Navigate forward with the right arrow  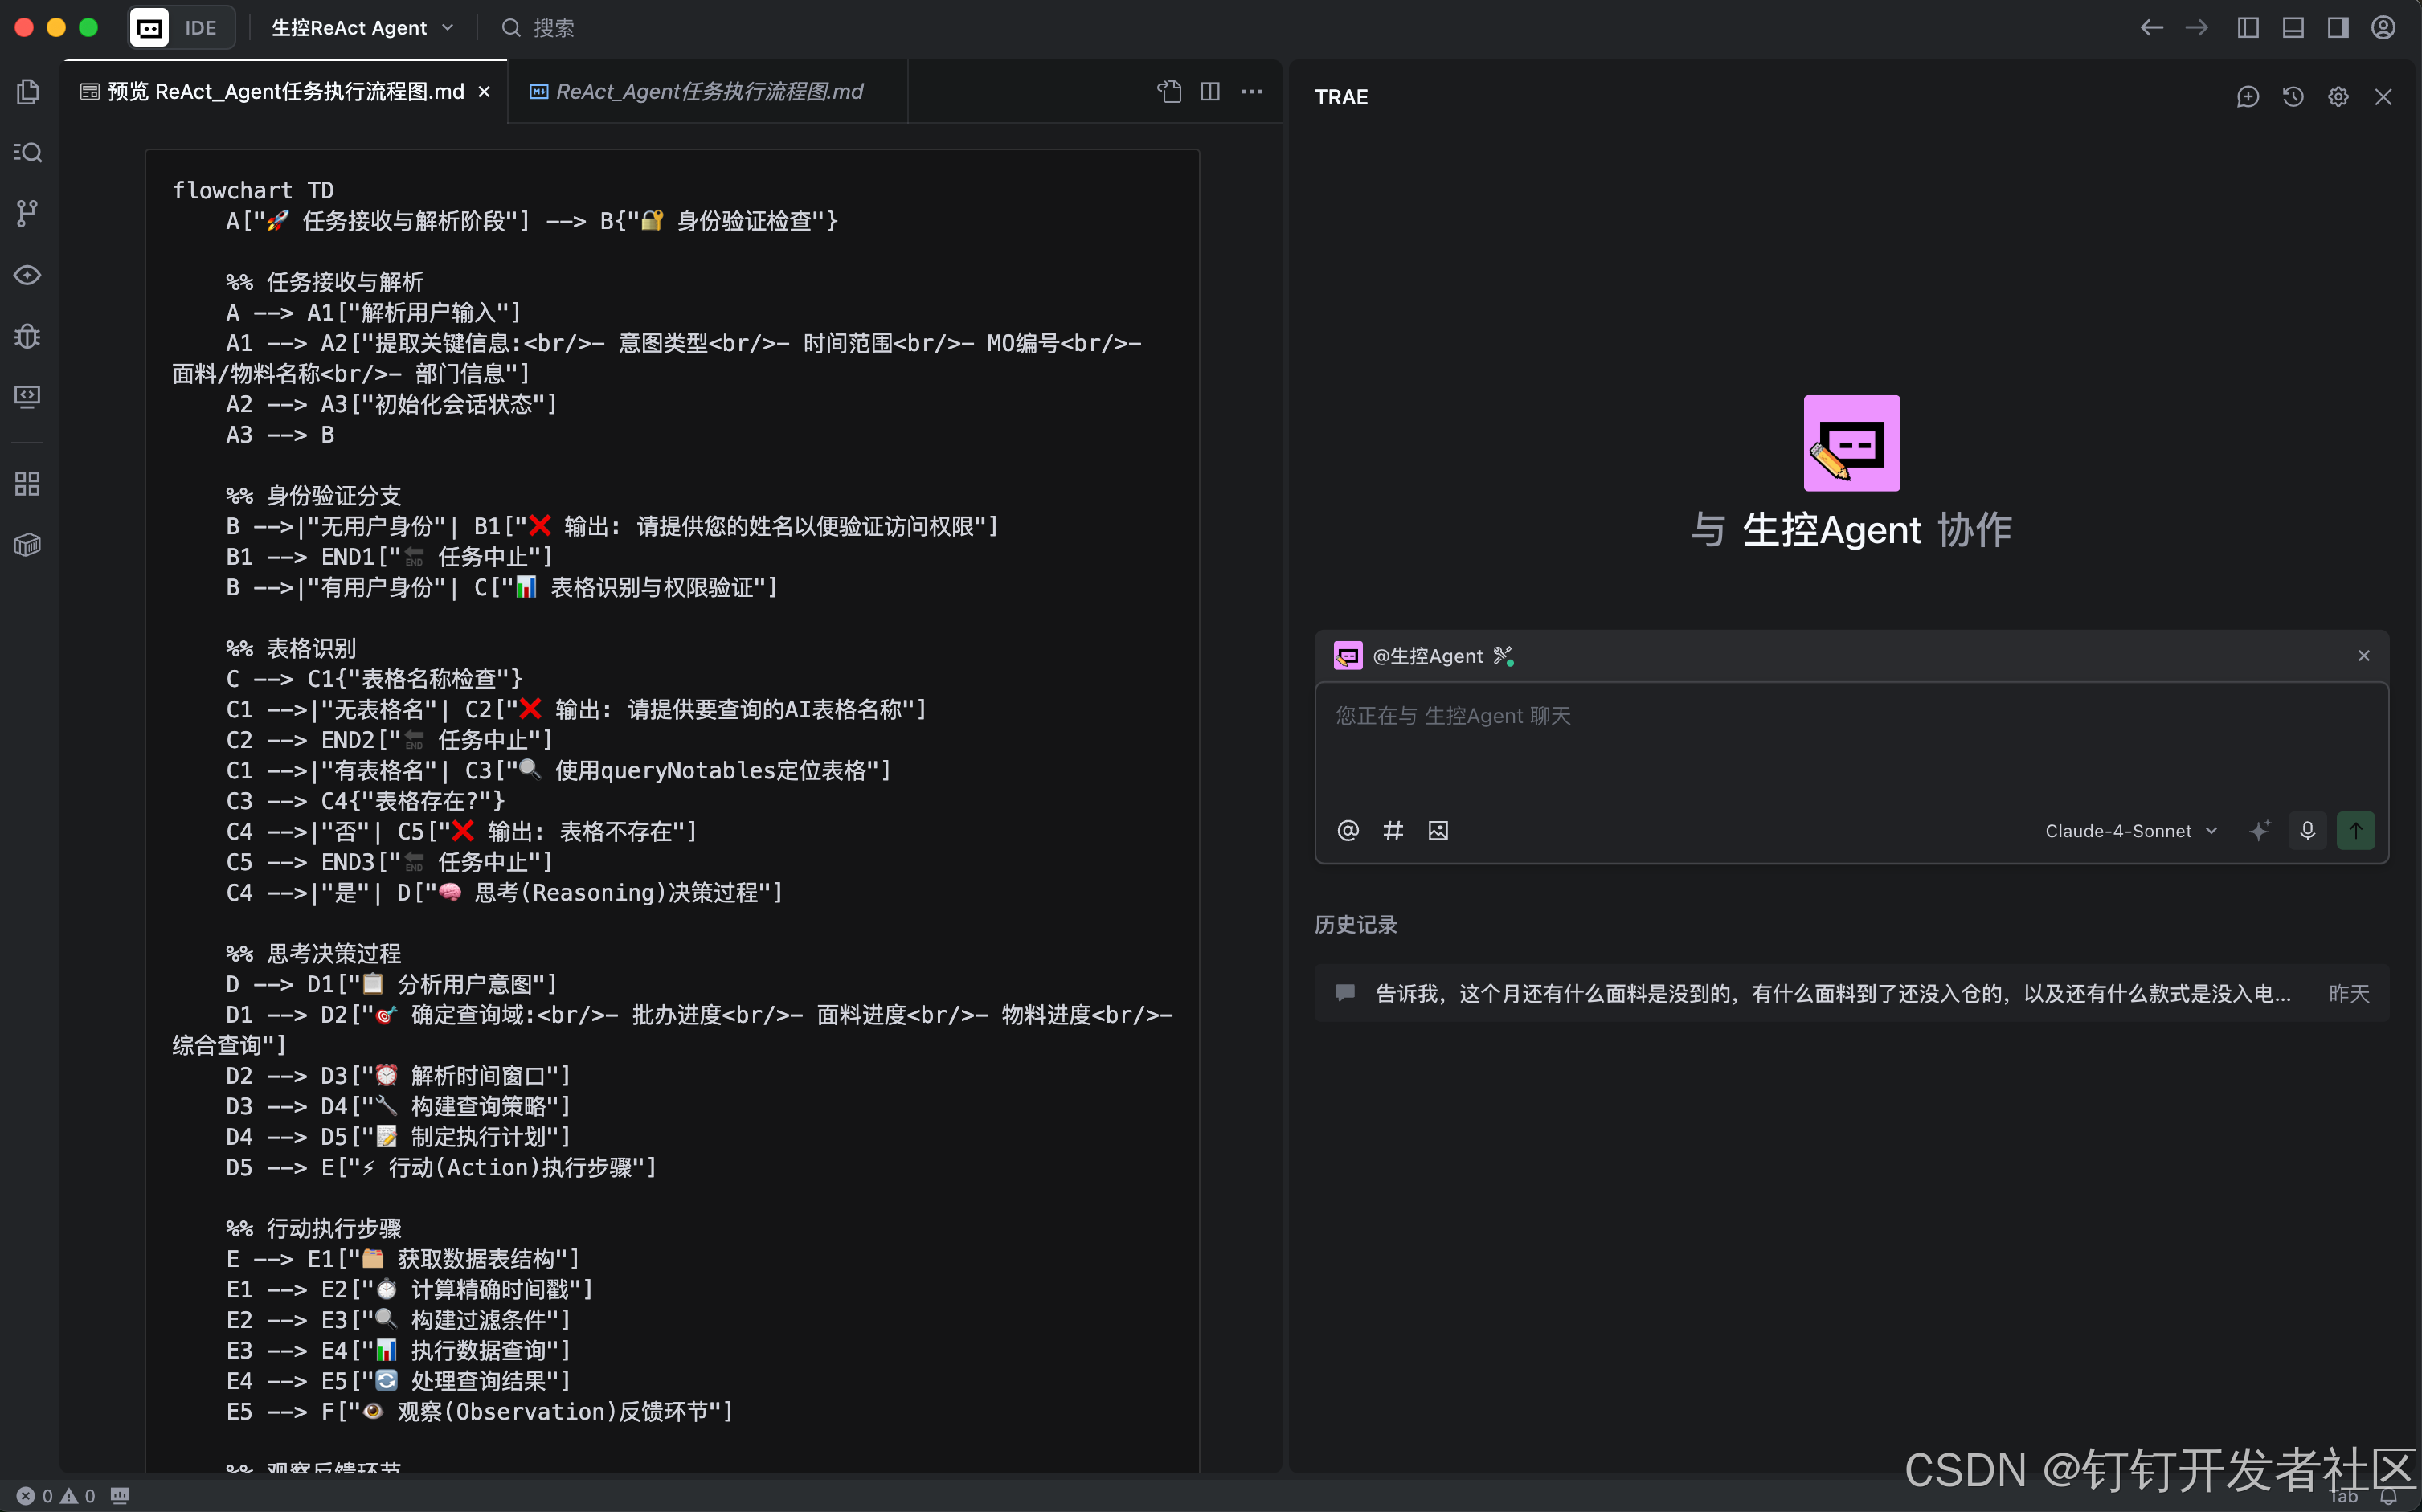pos(2197,27)
